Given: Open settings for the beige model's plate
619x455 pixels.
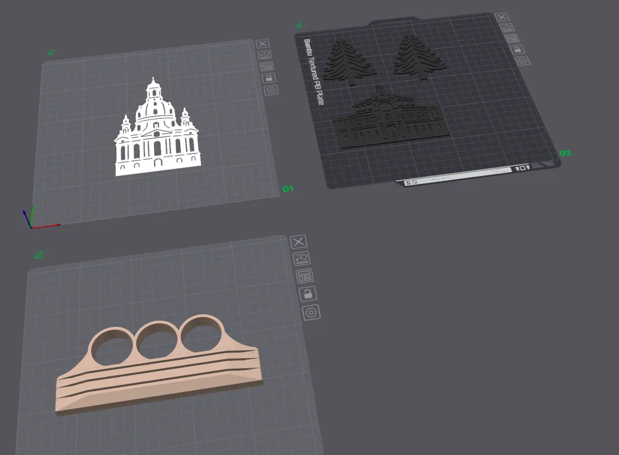Looking at the screenshot, I should pyautogui.click(x=311, y=313).
